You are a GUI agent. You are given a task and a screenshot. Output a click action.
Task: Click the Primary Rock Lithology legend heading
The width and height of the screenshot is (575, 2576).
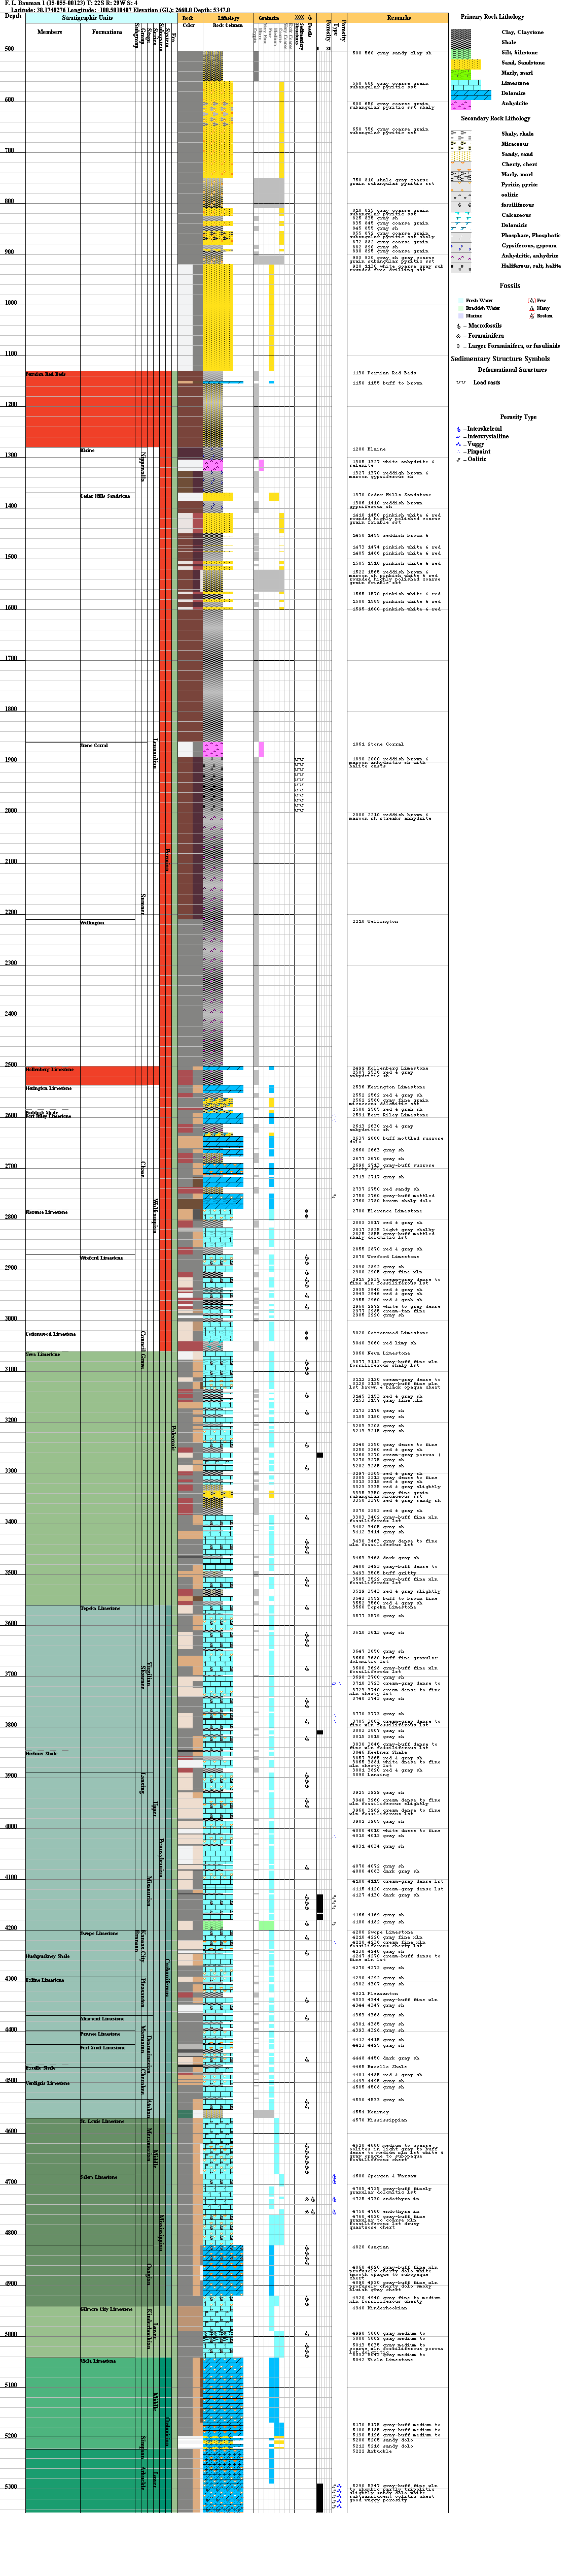[492, 17]
